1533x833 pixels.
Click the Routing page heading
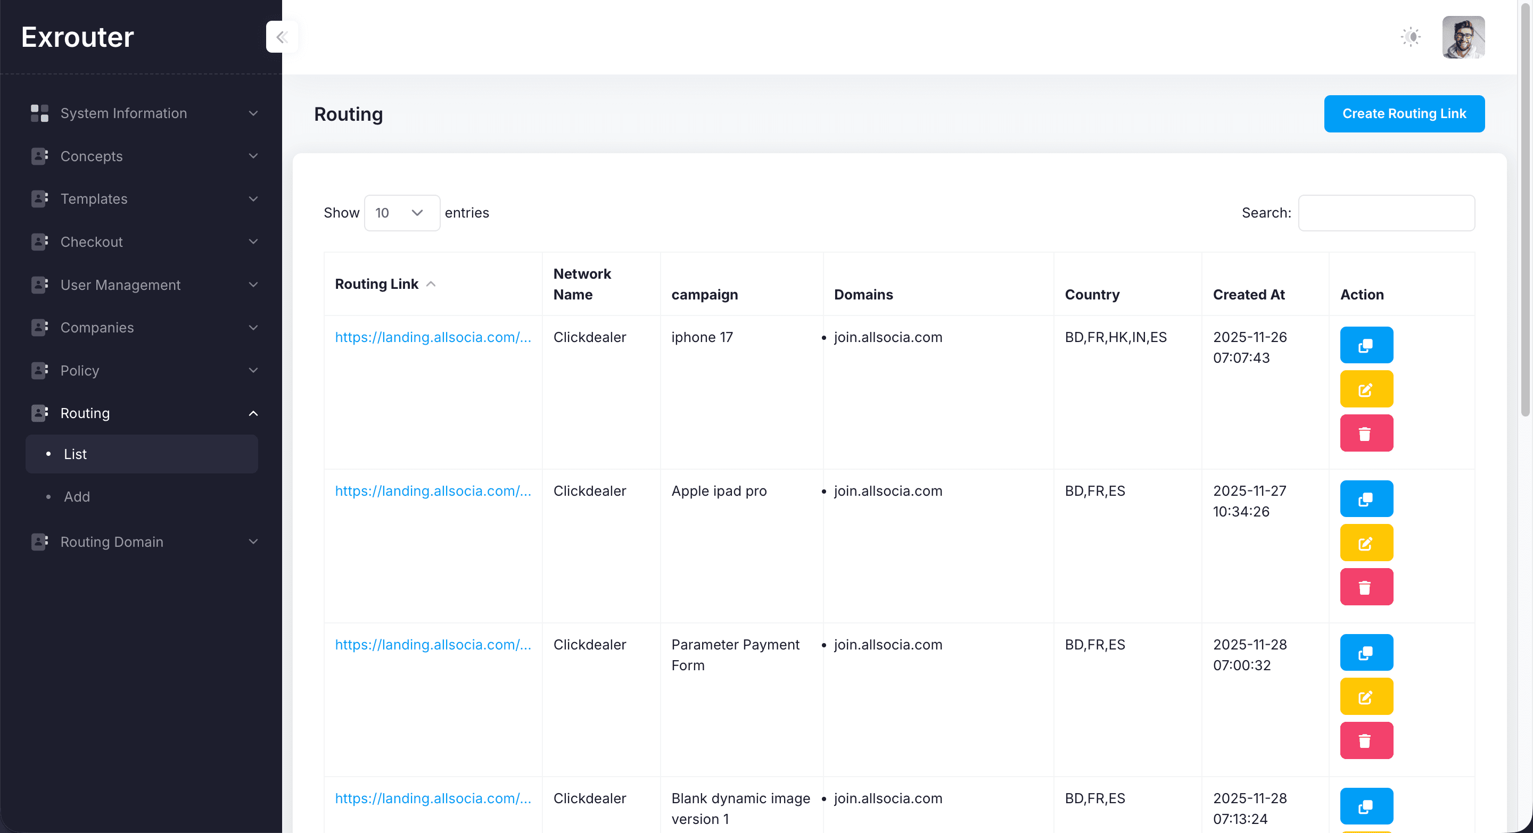pos(348,113)
